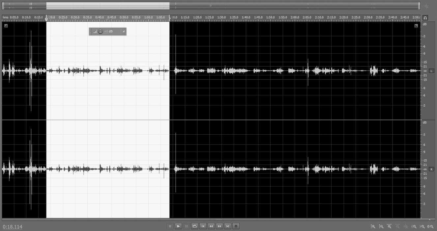Screen dimensions: 437x231
Task: Zoom out time icon
Action: (x=397, y=226)
